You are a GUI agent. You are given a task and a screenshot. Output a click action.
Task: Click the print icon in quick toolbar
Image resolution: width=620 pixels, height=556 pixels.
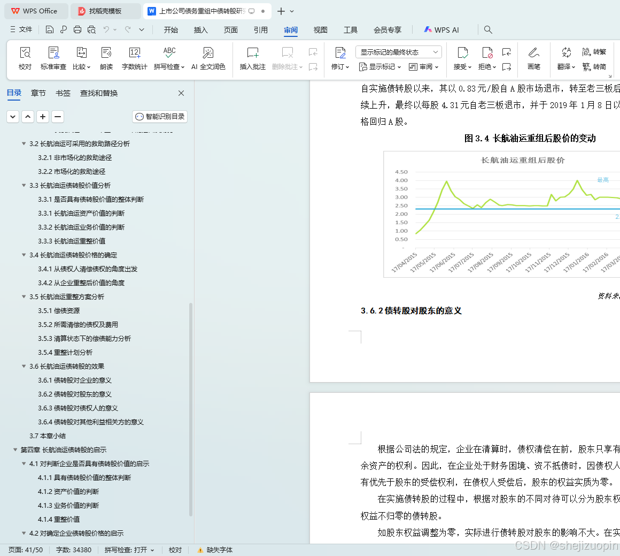(x=77, y=30)
